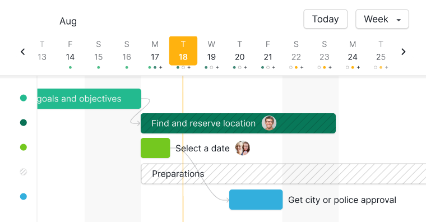Go to next dates with right arrow
Viewport: 426px width, 222px height.
point(404,52)
